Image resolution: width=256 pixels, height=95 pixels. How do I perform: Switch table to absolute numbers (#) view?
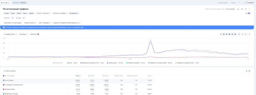246,71
